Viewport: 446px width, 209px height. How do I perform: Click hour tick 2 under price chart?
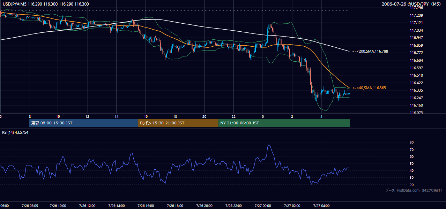(x=292, y=117)
